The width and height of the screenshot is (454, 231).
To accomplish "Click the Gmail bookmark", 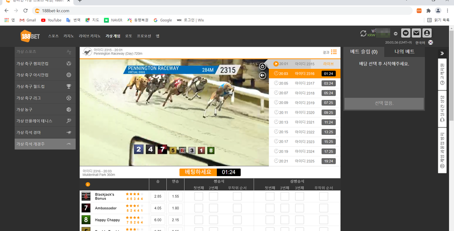I will pos(28,20).
